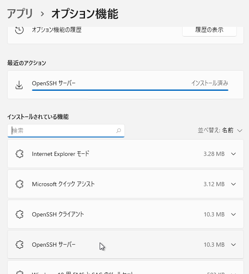Open the 並べ替え: 名前 sort dropdown
The width and height of the screenshot is (249, 274).
pos(220,130)
